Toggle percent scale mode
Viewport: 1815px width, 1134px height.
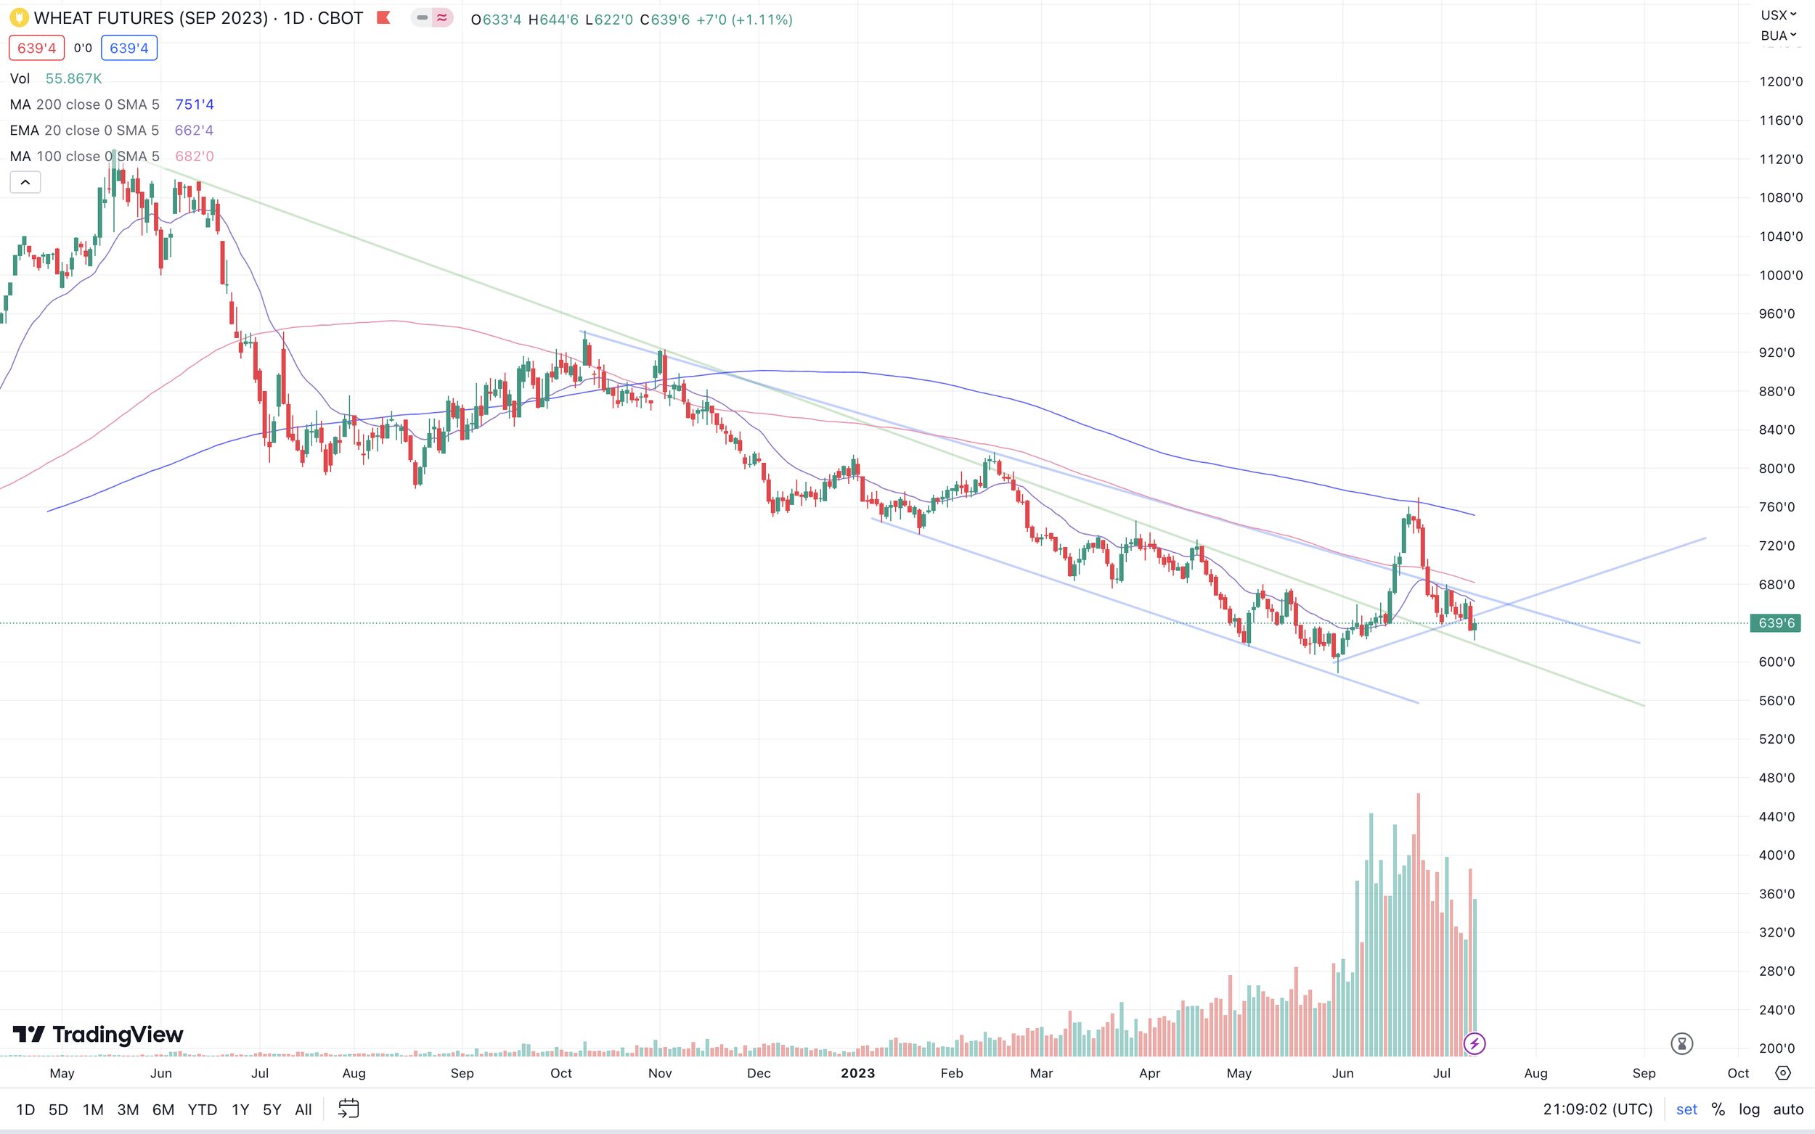pyautogui.click(x=1718, y=1109)
